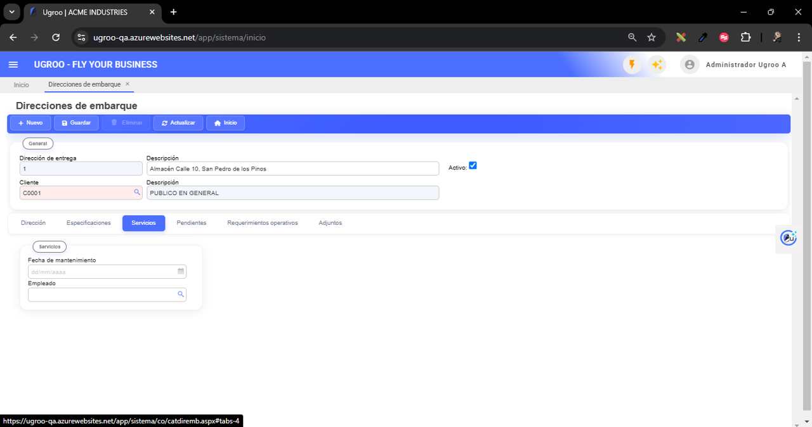Click the Descripción address text field
Image resolution: width=812 pixels, height=427 pixels.
(292, 169)
